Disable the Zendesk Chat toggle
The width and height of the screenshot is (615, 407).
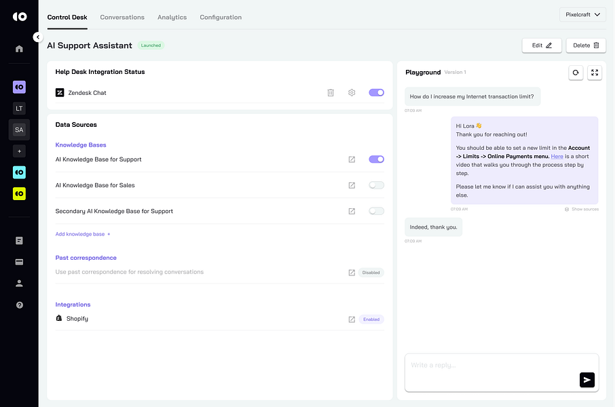click(x=376, y=92)
